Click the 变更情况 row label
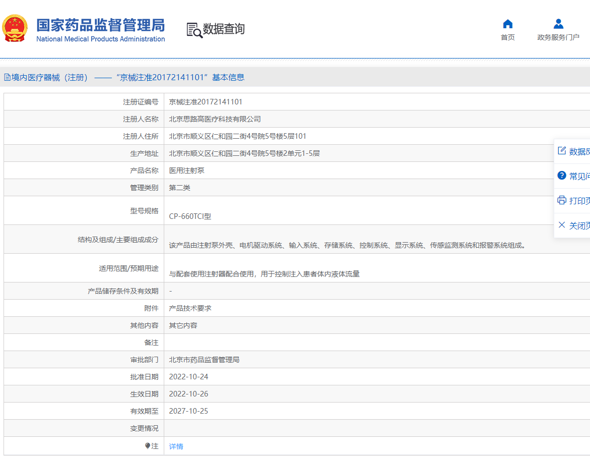This screenshot has width=590, height=456. click(144, 428)
